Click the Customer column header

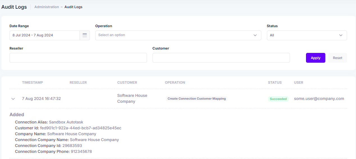(127, 83)
